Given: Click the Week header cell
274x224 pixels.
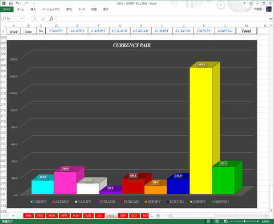Looking at the screenshot, I should [14, 31].
